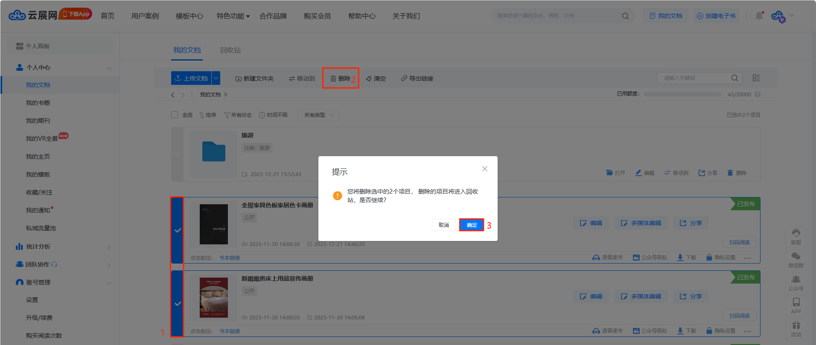Click the 清空 clear icon button
This screenshot has width=816, height=345.
tap(369, 78)
